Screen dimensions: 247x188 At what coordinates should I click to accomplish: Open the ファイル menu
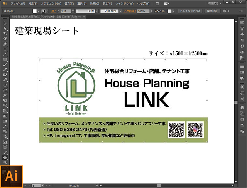[18, 3]
